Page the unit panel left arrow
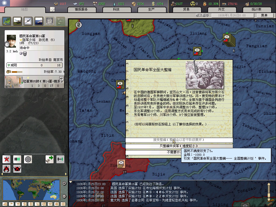Image resolution: width=276 pixels, height=207 pixels. [x=2, y=174]
